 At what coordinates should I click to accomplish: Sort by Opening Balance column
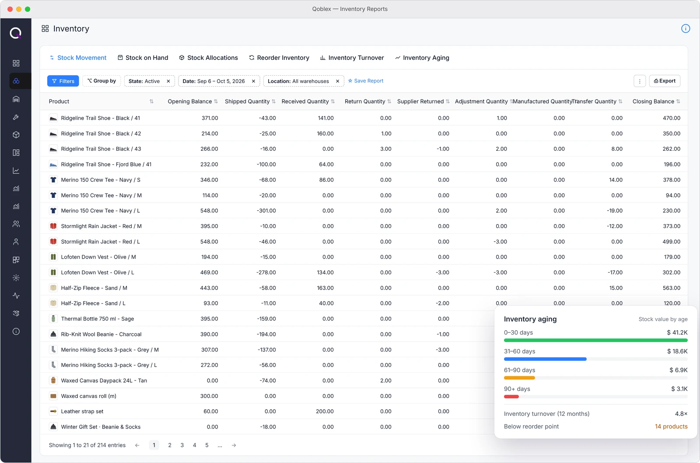[x=216, y=101]
